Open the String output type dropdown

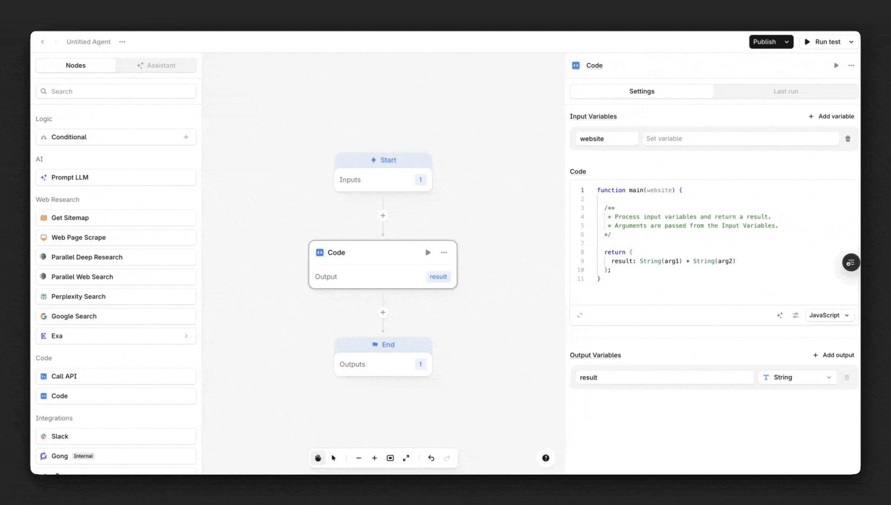pos(798,378)
